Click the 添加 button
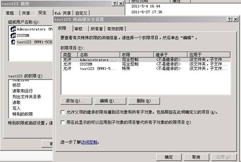This screenshot has width=241, height=162. (x=76, y=101)
